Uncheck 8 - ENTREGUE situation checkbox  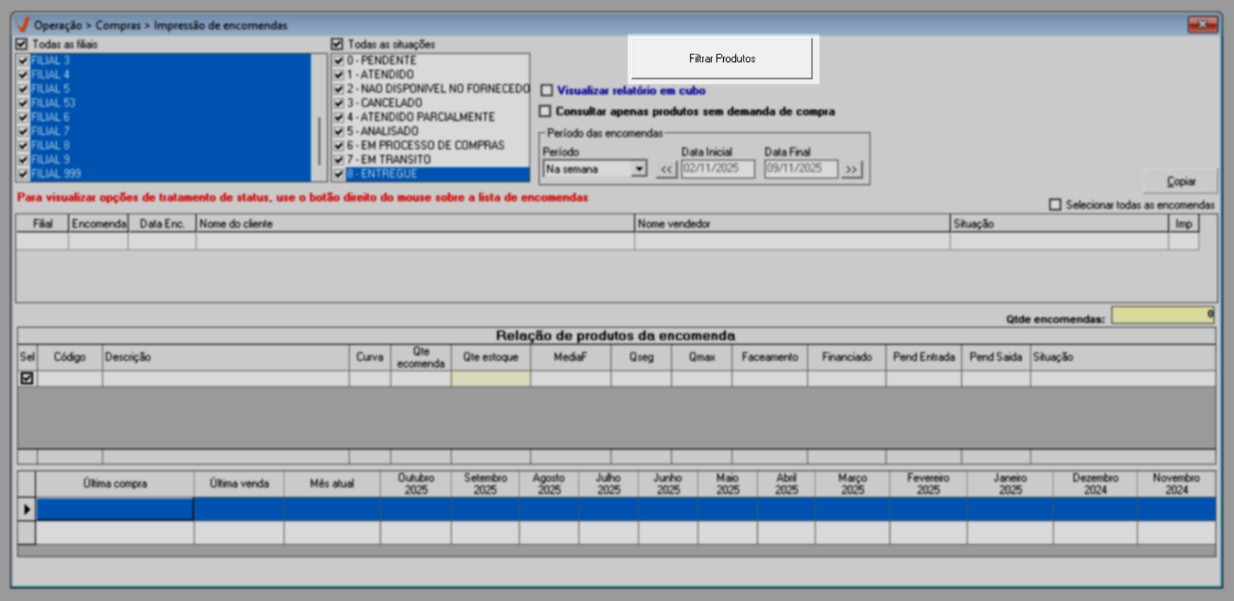point(339,174)
